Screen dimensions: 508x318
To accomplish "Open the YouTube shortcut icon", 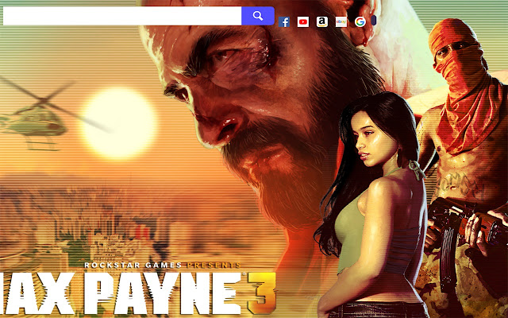I will point(303,22).
